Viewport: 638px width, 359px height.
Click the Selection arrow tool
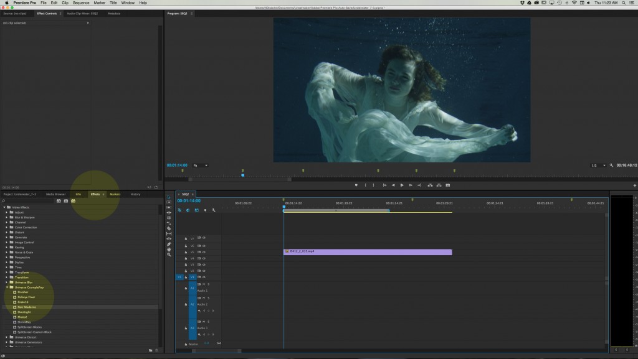[169, 197]
